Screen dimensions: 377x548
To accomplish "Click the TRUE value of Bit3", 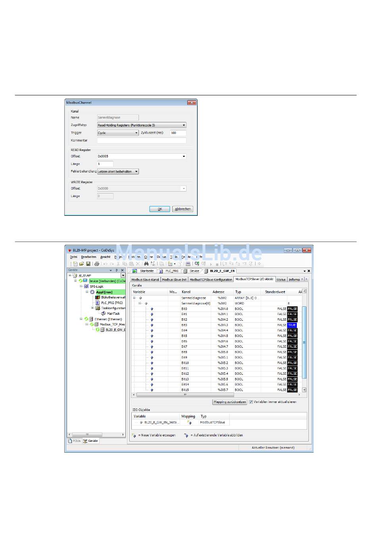I will [x=292, y=325].
